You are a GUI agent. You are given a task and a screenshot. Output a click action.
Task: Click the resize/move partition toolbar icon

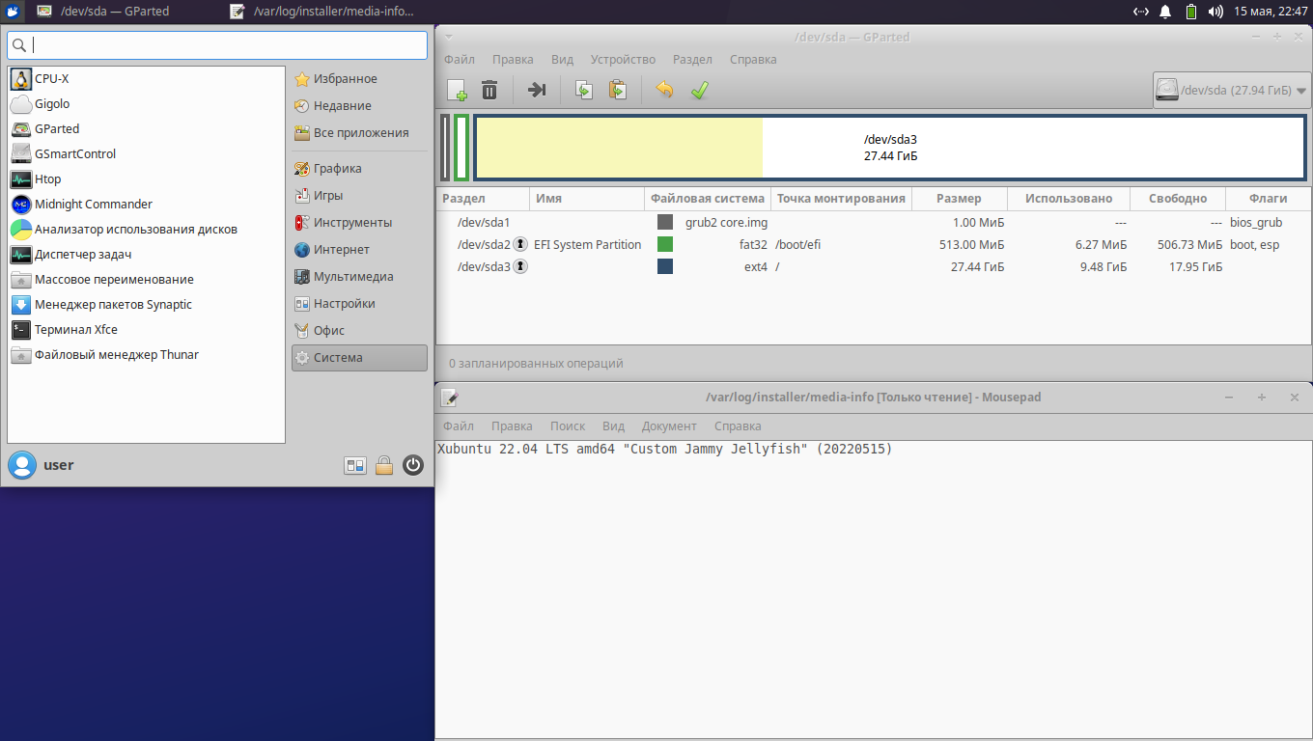537,90
